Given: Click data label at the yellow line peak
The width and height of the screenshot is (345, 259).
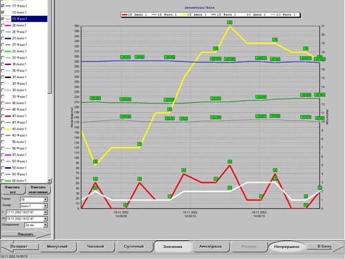Looking at the screenshot, I should [x=230, y=22].
